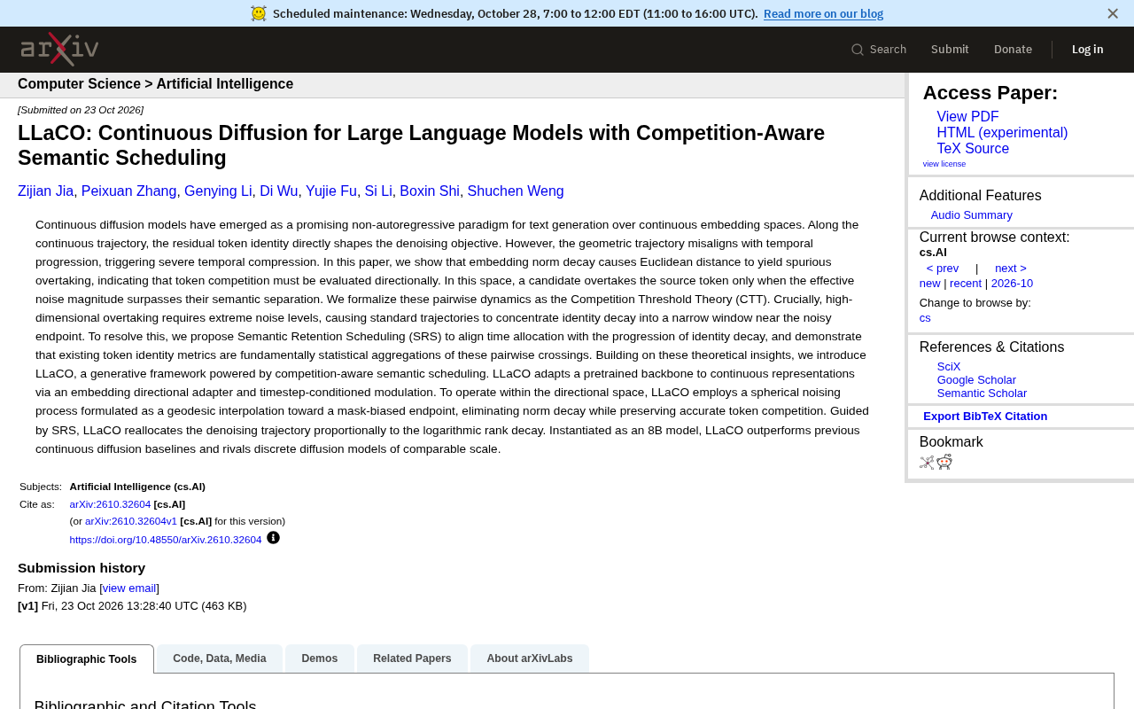The height and width of the screenshot is (709, 1134).
Task: Open Audio Summary feature
Action: click(x=971, y=215)
